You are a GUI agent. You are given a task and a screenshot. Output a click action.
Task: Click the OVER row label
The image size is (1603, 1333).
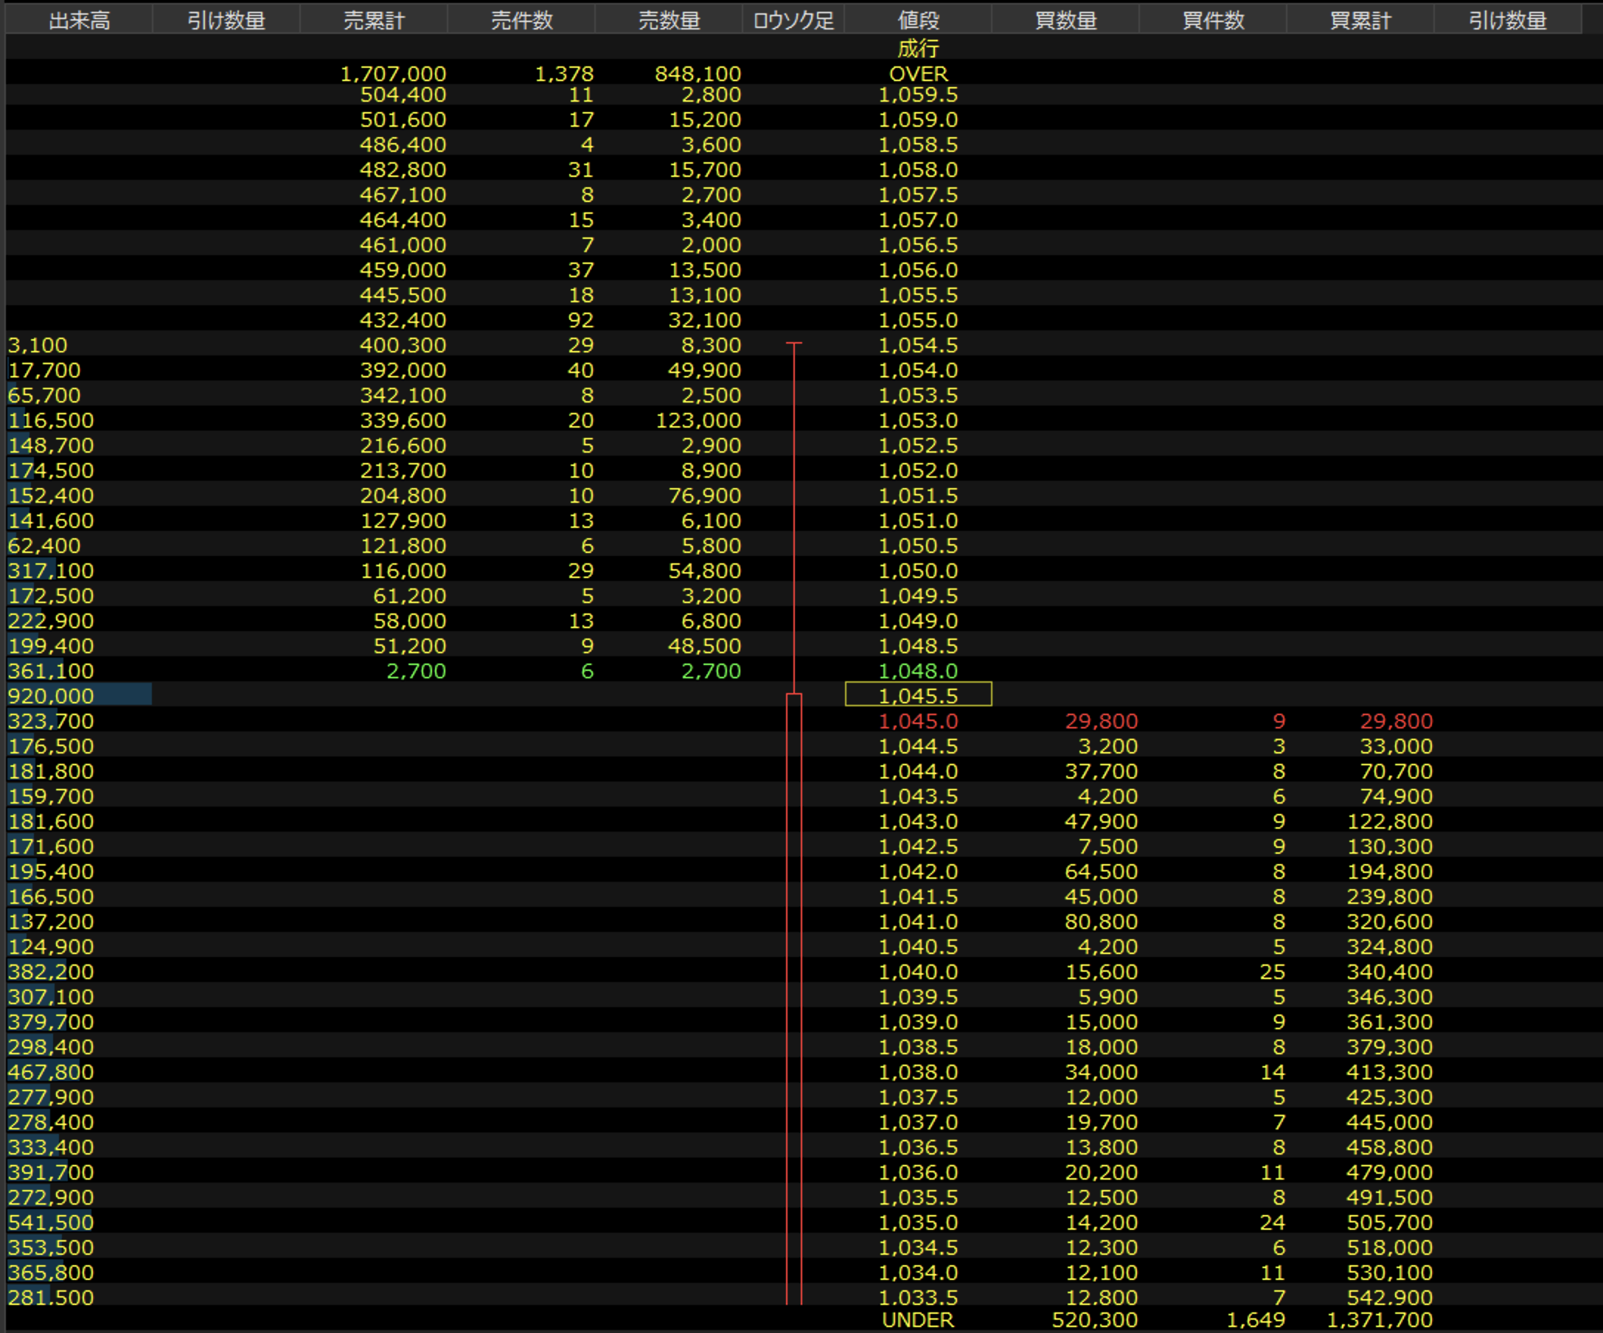(x=917, y=74)
